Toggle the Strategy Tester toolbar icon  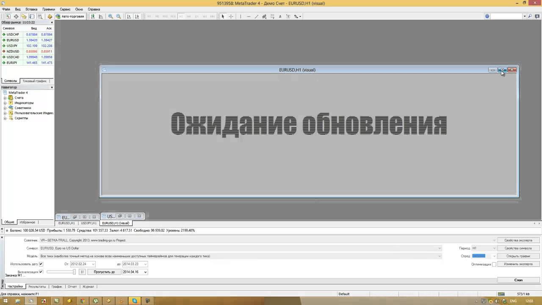pyautogui.click(x=40, y=17)
